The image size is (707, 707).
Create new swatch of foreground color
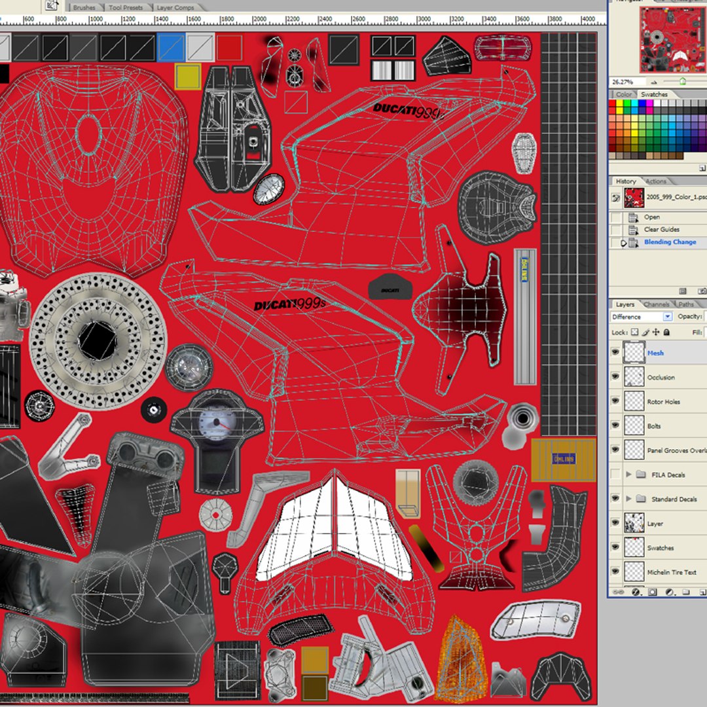(702, 168)
